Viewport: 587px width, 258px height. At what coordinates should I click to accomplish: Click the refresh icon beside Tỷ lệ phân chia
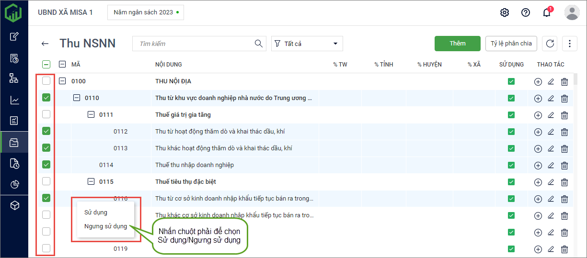point(550,44)
